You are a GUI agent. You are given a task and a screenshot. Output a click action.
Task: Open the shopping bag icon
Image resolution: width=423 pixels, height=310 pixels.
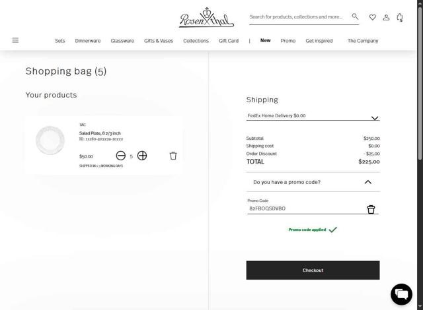tap(400, 17)
